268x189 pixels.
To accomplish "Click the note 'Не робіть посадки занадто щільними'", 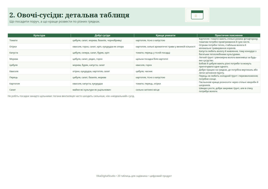I will point(71,96).
